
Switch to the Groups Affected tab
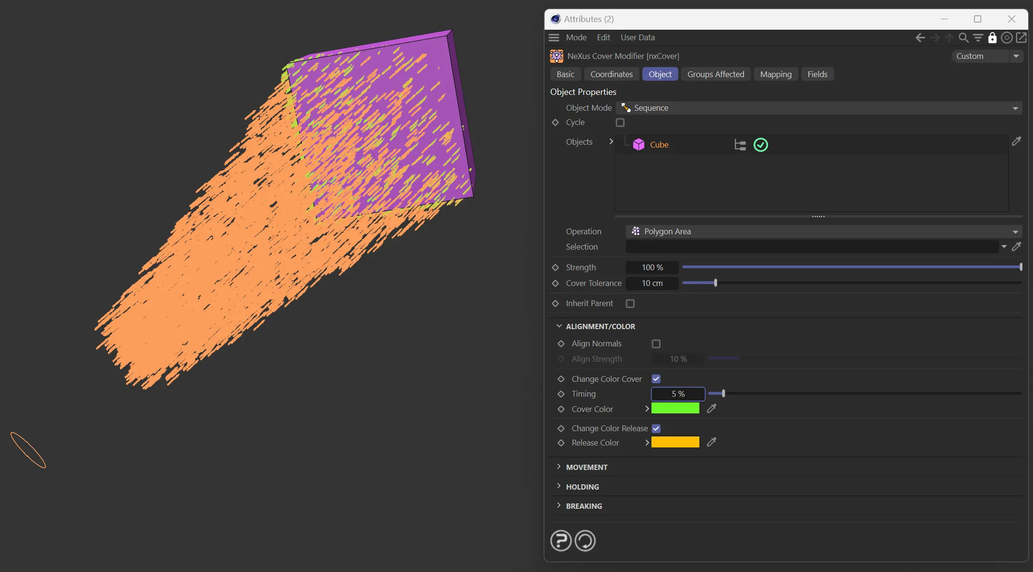coord(716,74)
